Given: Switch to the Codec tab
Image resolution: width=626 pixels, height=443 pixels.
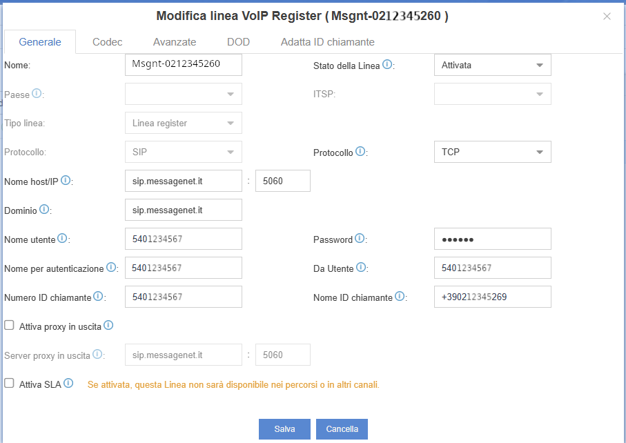Looking at the screenshot, I should pyautogui.click(x=108, y=42).
